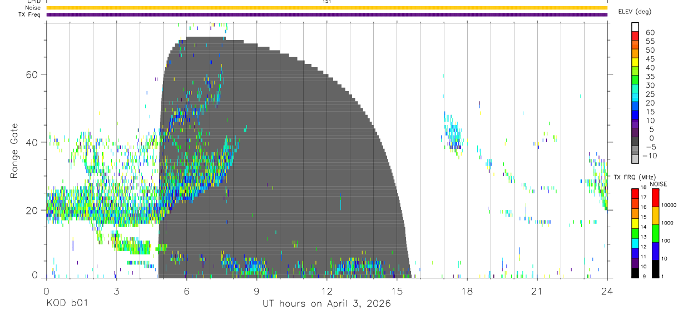This screenshot has width=683, height=315.
Task: Click the "20" tick on the Range Gate axis
Action: coord(33,210)
